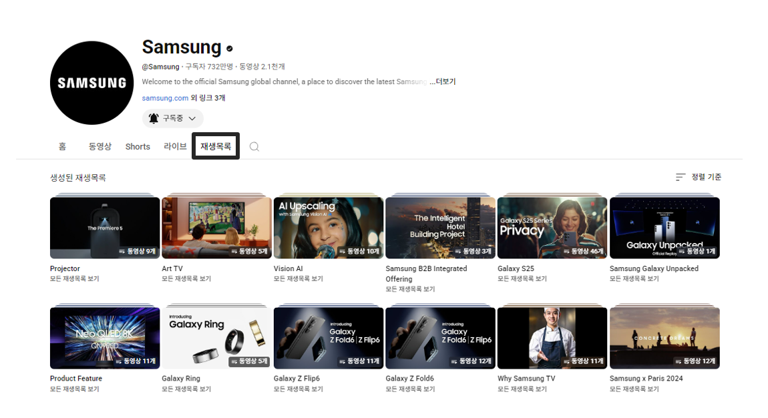Open the 정렬 기준 sort menu
This screenshot has width=768, height=418.
click(x=699, y=177)
